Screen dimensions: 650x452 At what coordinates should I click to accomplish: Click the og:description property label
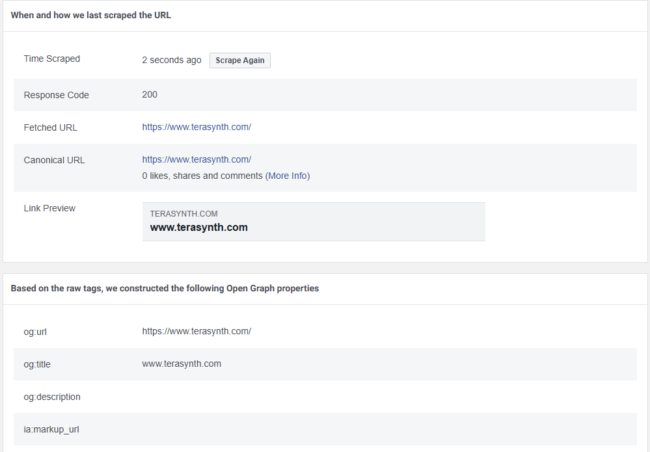tap(52, 397)
